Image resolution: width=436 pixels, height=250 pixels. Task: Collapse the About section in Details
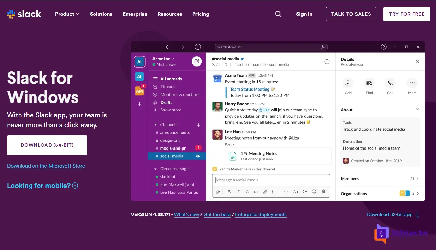coord(417,109)
